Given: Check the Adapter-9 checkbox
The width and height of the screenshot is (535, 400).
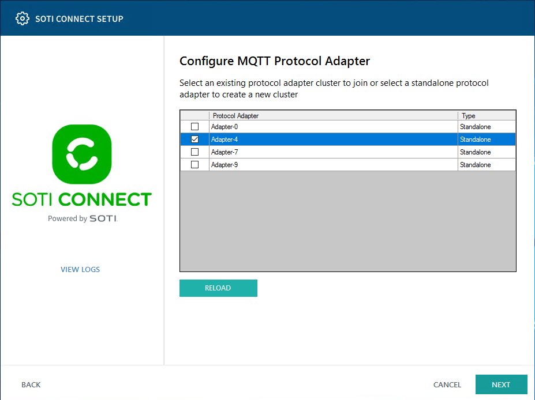Looking at the screenshot, I should [x=195, y=165].
